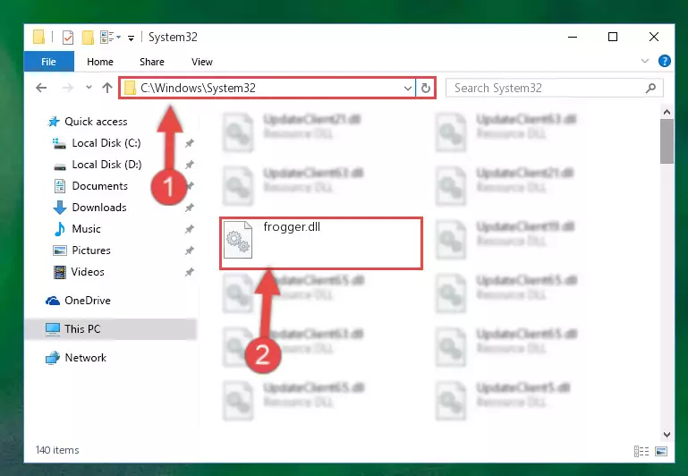Open Help with the blue question icon
This screenshot has height=476, width=688.
click(x=665, y=61)
